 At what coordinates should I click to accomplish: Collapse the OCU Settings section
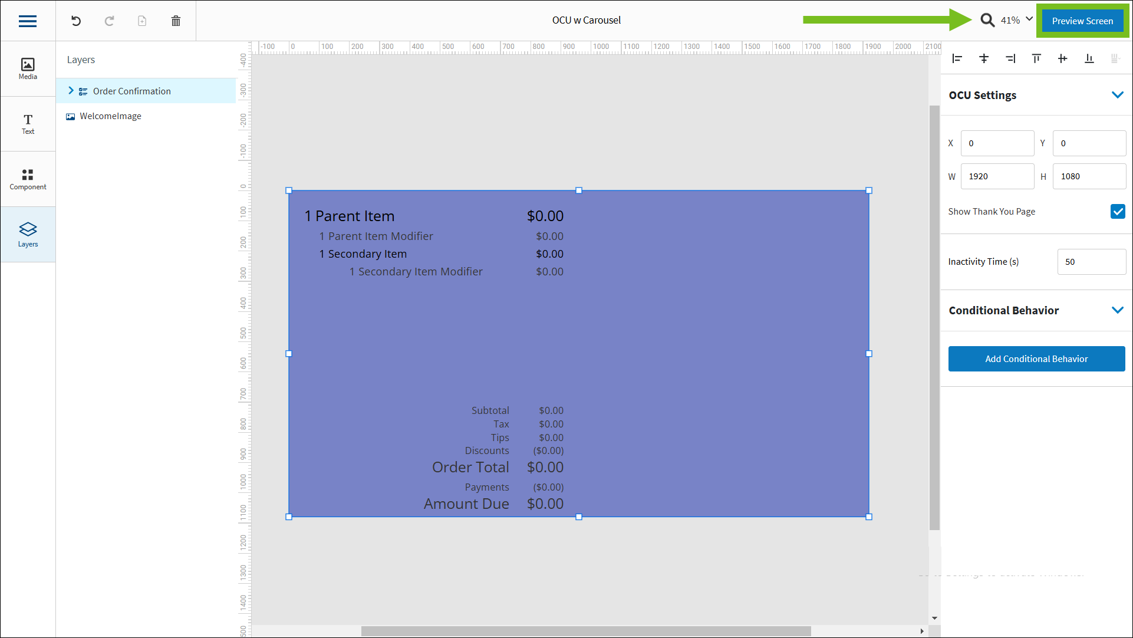[x=1118, y=94]
